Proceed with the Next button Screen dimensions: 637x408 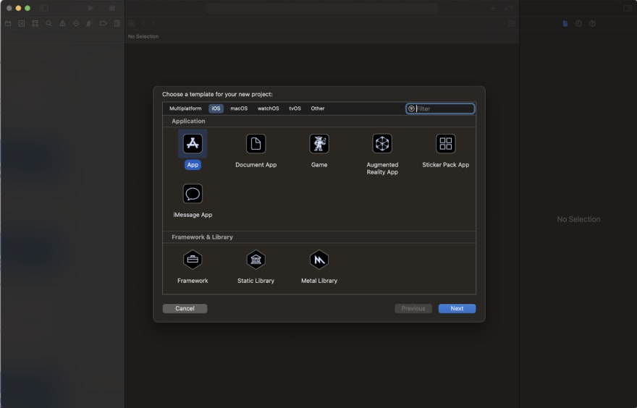[457, 309]
